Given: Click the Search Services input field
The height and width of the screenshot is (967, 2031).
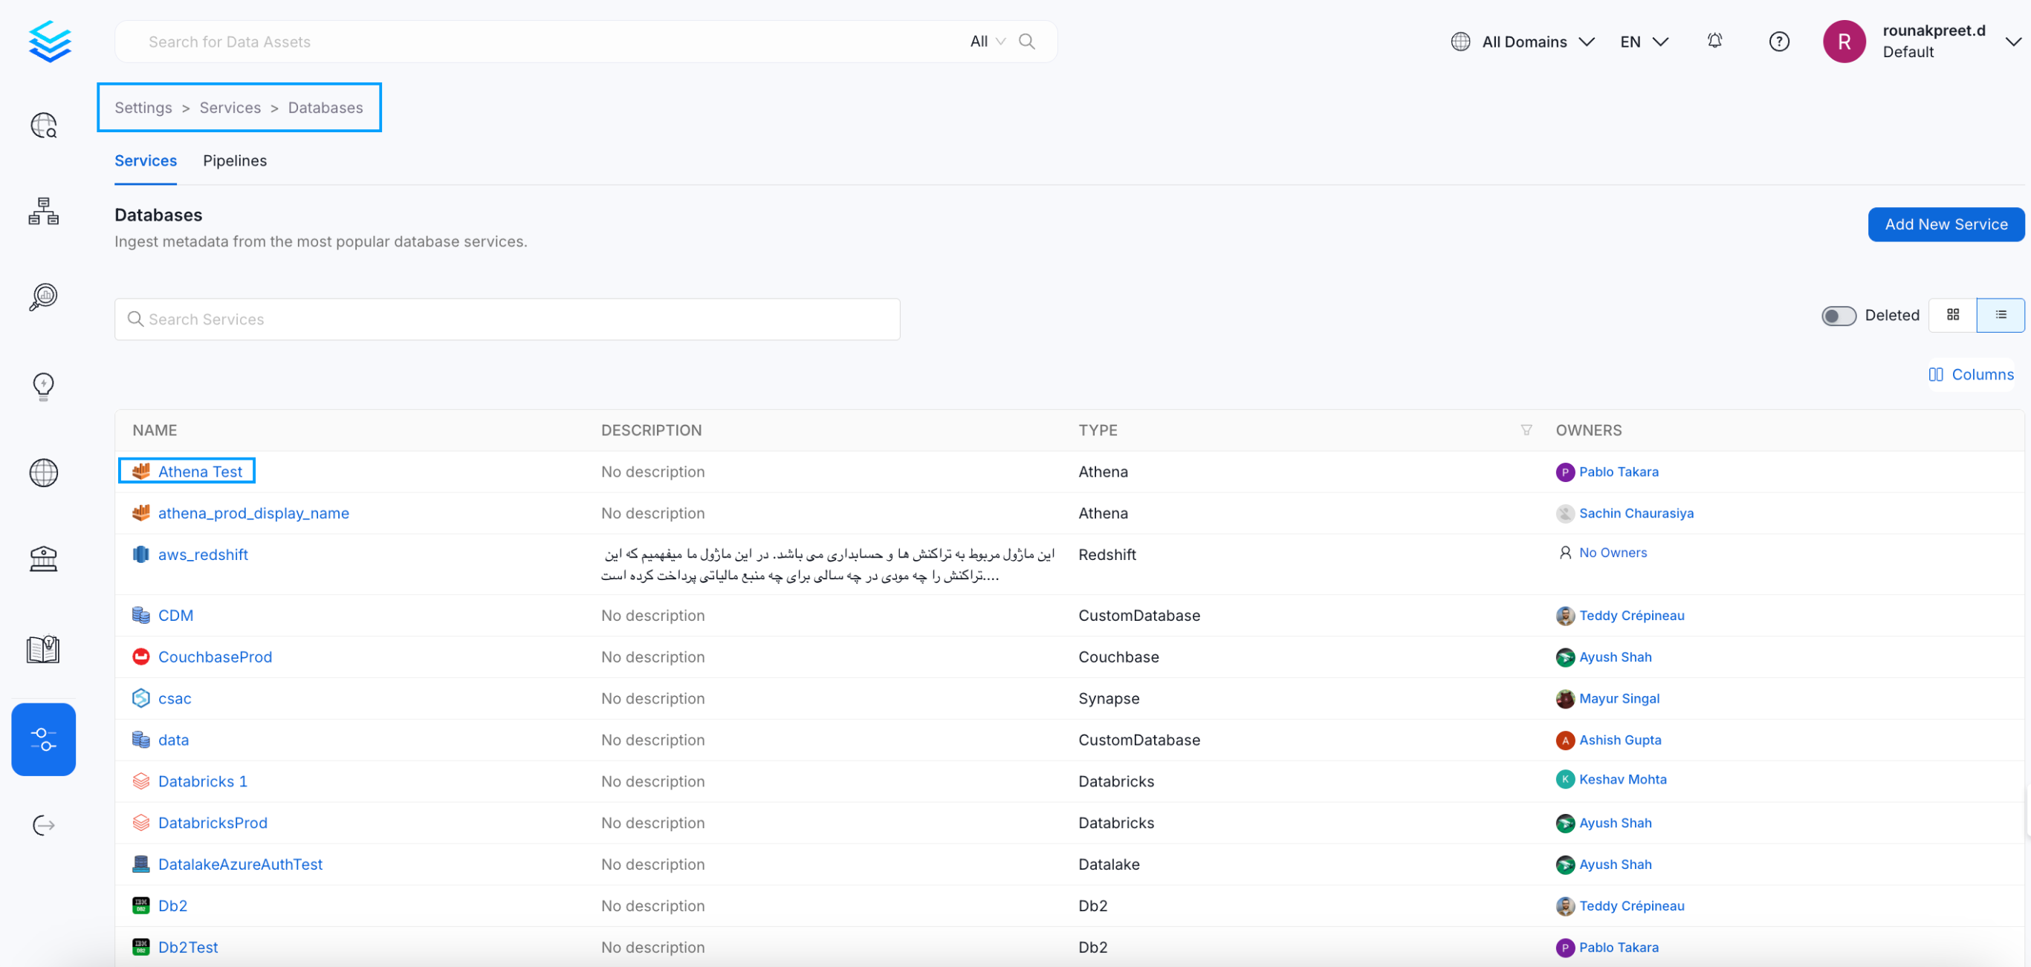Looking at the screenshot, I should pyautogui.click(x=507, y=319).
